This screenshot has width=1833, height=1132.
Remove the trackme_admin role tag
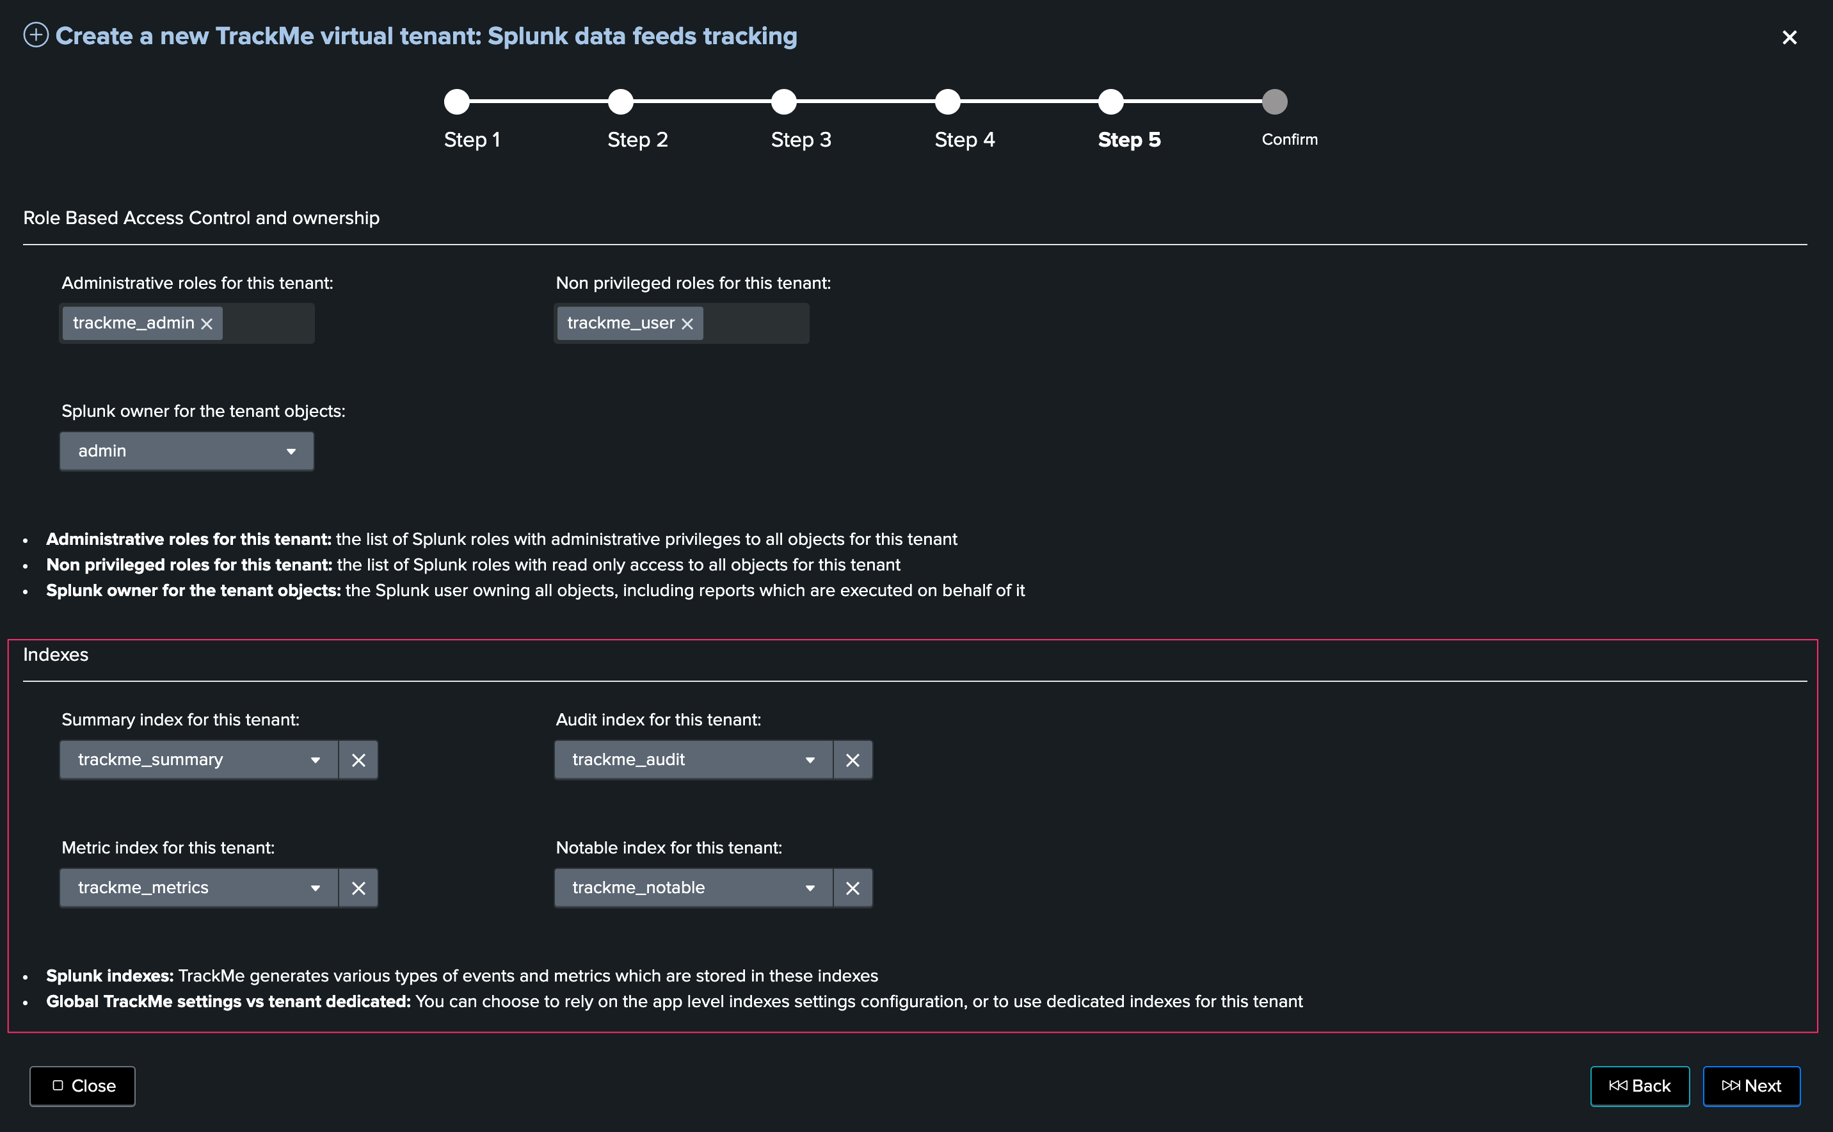(x=207, y=323)
